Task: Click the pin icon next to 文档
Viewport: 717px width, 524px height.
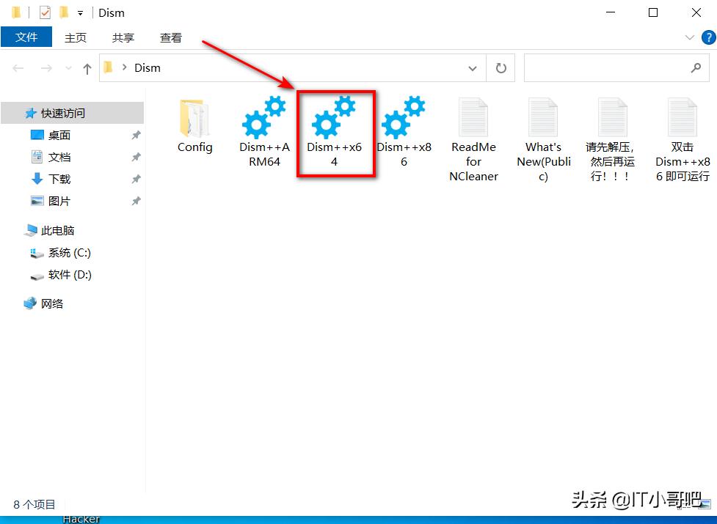Action: click(136, 157)
